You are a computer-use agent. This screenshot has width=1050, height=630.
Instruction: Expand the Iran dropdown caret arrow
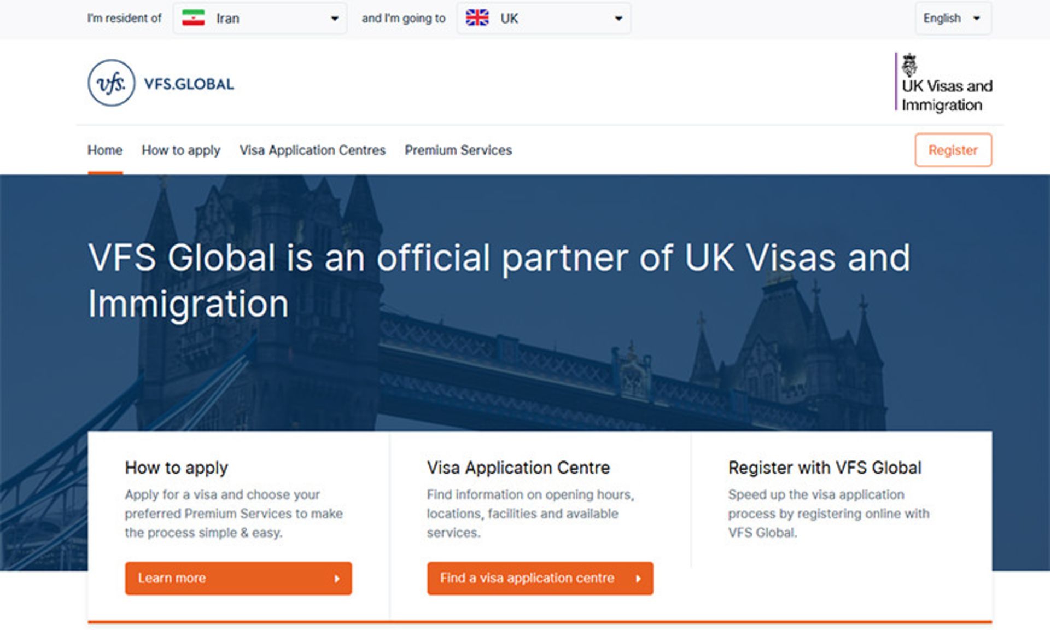point(335,19)
